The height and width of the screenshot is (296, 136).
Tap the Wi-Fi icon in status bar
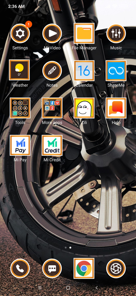114,6
